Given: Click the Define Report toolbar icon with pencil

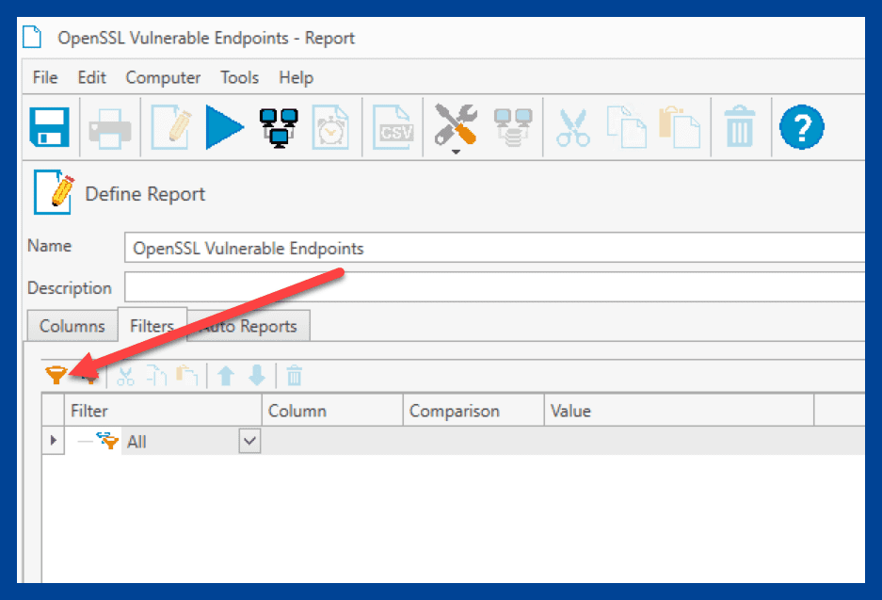Looking at the screenshot, I should tap(171, 127).
